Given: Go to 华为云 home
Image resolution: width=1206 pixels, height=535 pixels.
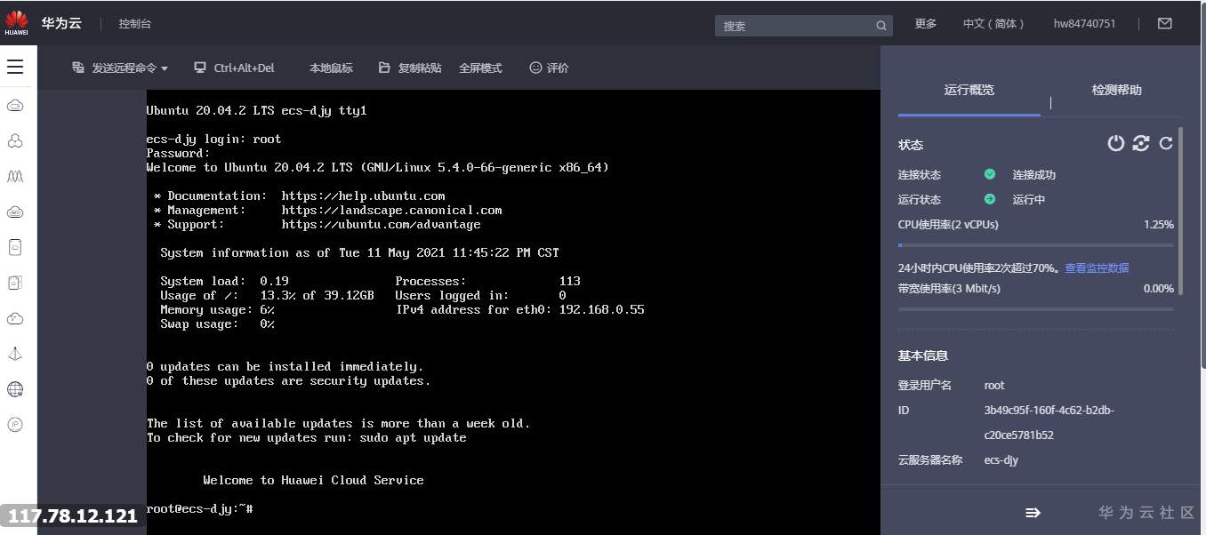Looking at the screenshot, I should (x=61, y=23).
